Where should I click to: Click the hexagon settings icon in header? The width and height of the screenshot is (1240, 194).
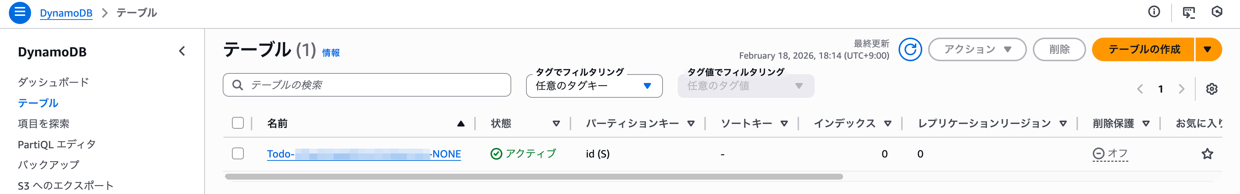[x=1217, y=12]
